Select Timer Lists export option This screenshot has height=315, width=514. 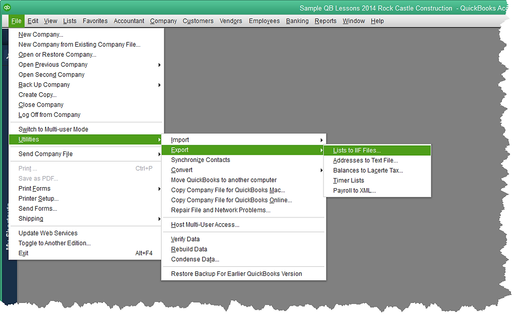(x=377, y=181)
